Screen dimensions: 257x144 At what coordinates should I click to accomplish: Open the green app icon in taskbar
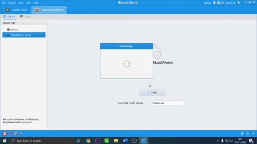(x=107, y=141)
